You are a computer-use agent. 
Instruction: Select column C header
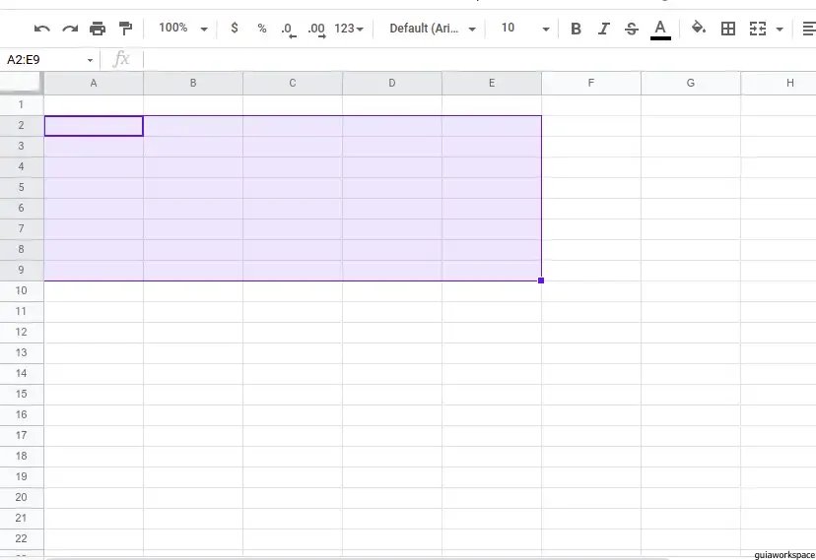pyautogui.click(x=293, y=83)
